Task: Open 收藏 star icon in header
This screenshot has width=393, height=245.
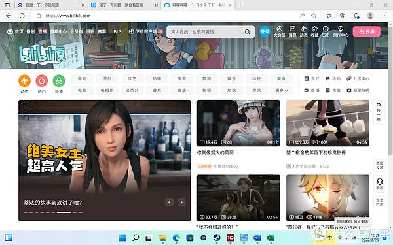Action: 314,31
